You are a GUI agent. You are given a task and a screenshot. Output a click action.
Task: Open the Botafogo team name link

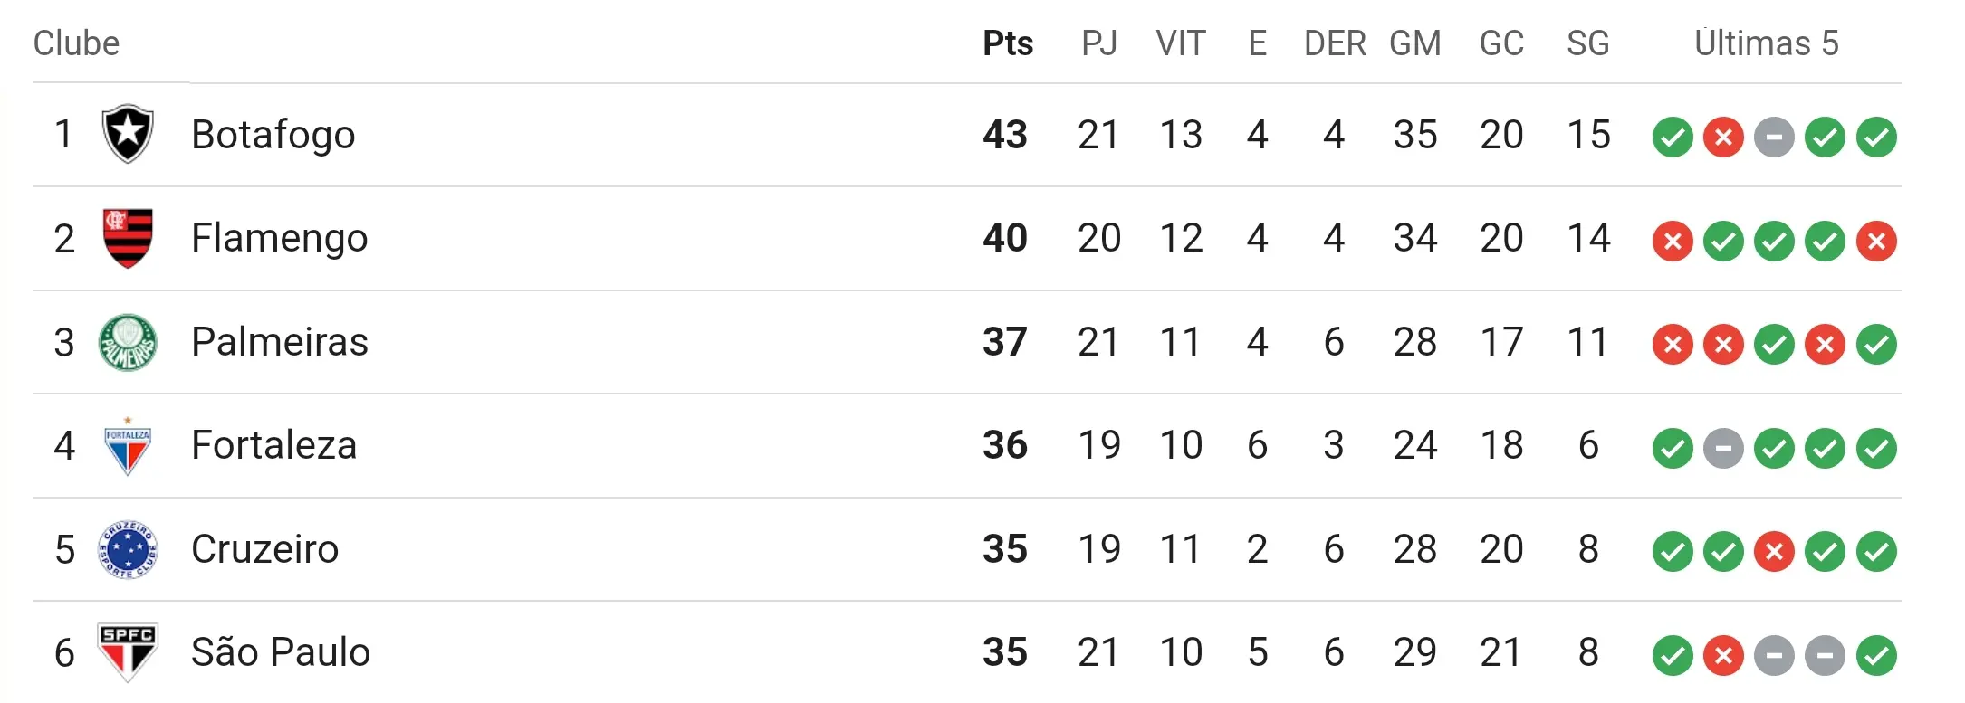coord(273,135)
